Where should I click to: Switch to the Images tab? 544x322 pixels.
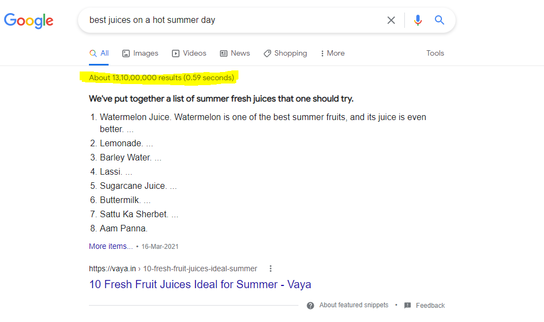click(x=140, y=53)
